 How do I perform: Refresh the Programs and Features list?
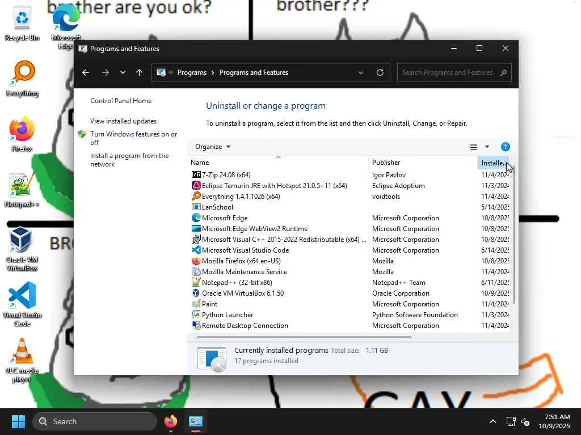pos(380,72)
